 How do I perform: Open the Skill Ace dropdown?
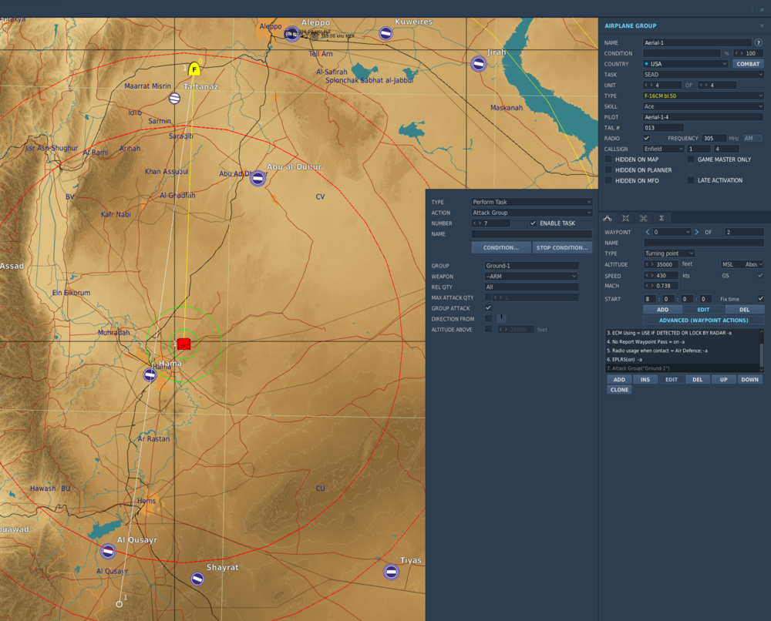point(702,106)
